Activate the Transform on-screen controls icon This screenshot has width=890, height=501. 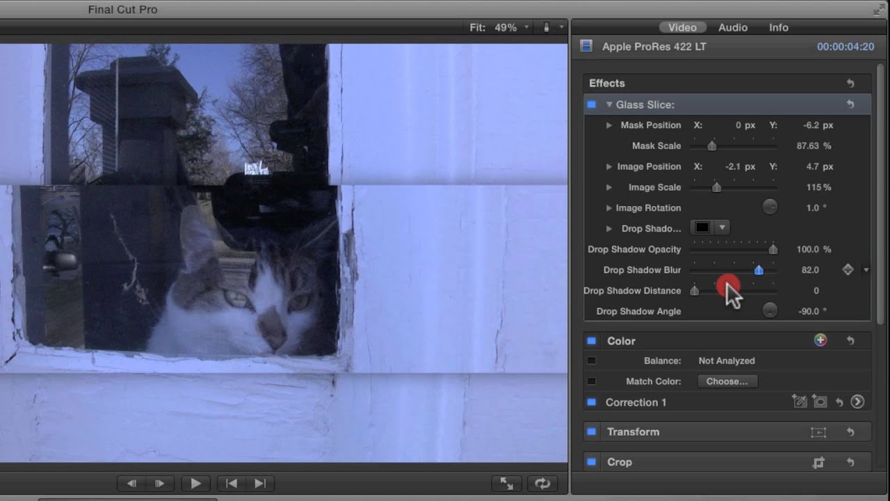tap(818, 432)
